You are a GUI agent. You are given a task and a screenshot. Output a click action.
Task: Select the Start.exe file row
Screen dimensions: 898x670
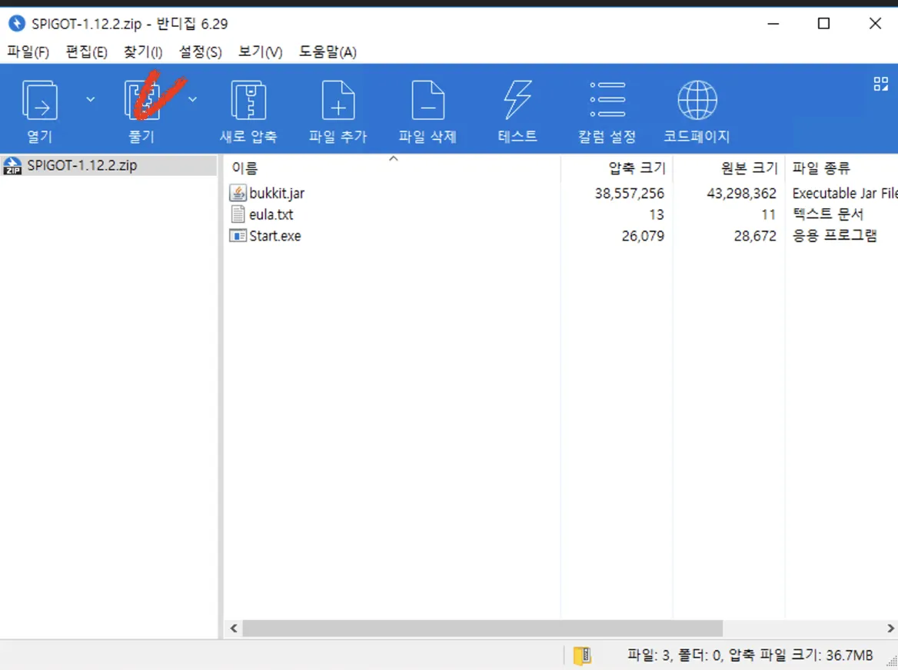(x=560, y=236)
